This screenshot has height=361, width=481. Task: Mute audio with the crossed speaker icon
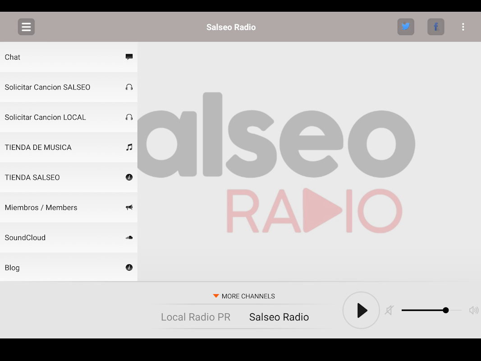click(389, 310)
